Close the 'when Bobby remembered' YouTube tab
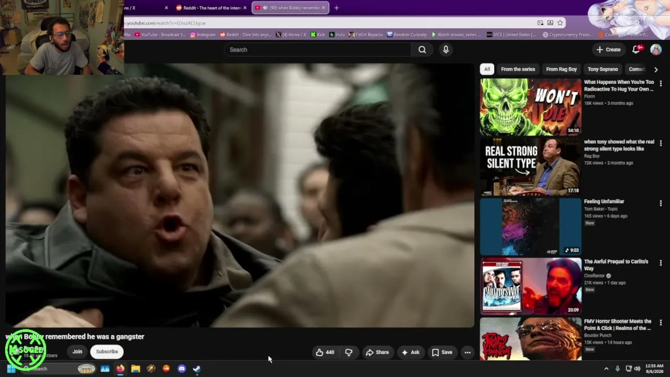The width and height of the screenshot is (670, 377). pyautogui.click(x=323, y=8)
